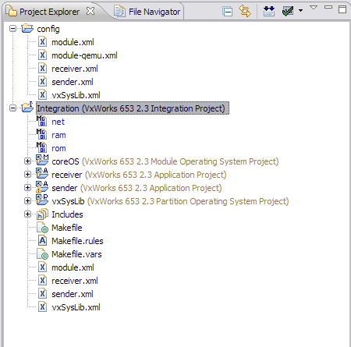Image resolution: width=351 pixels, height=347 pixels.
Task: Select vxSysLib.xml under Integration project
Action: pyautogui.click(x=76, y=307)
